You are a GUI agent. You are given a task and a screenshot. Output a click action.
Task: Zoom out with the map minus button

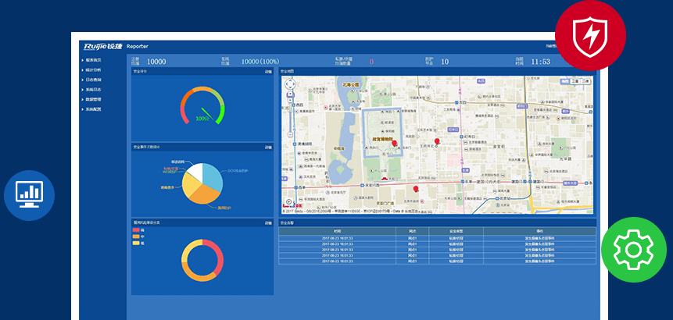coord(291,134)
